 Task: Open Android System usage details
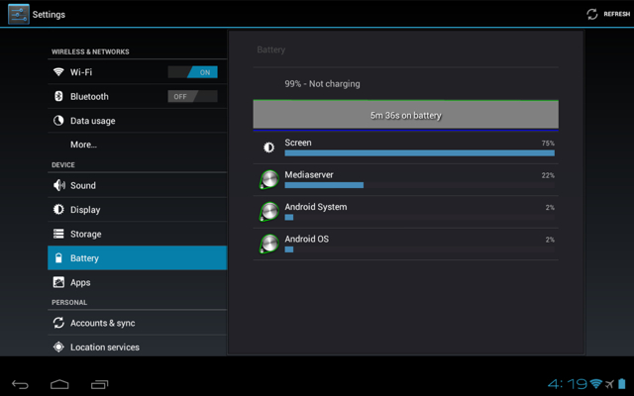405,212
